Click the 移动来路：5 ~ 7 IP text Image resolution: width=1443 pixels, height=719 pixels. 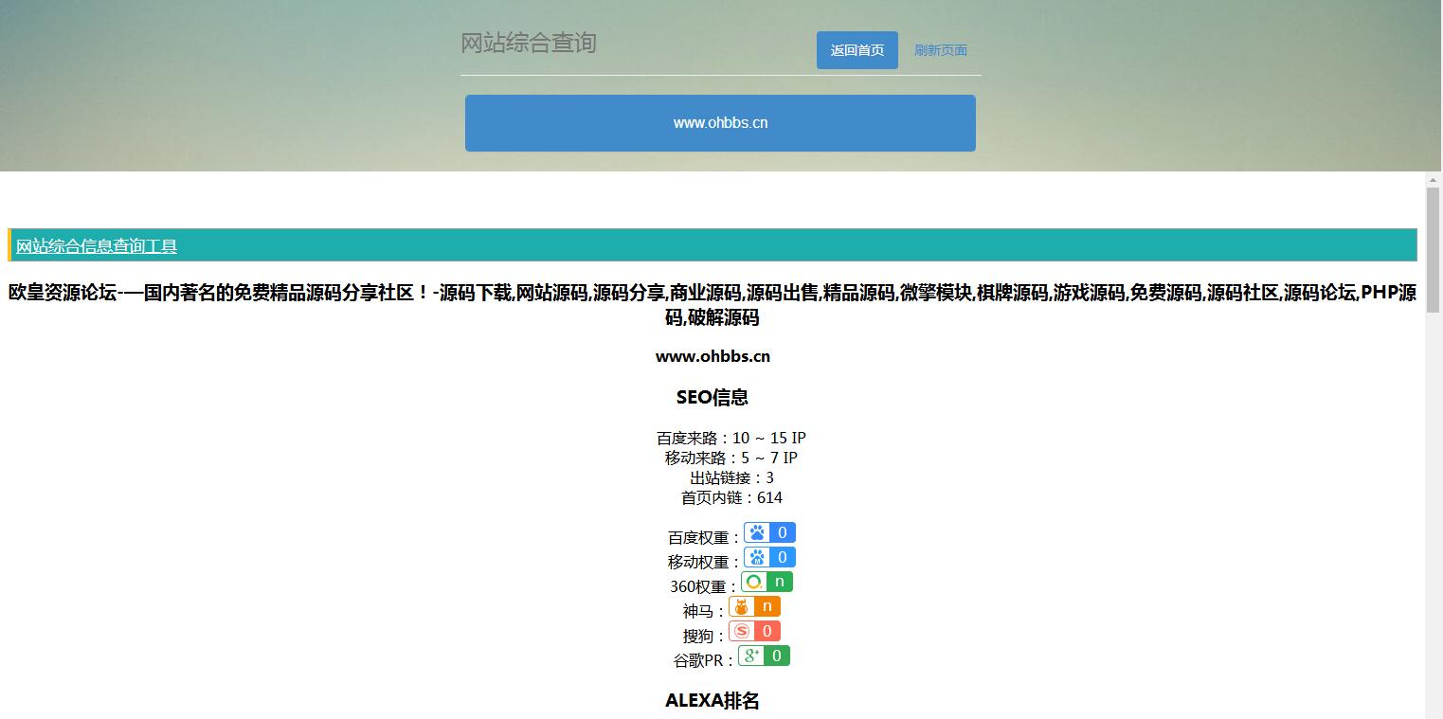click(731, 458)
